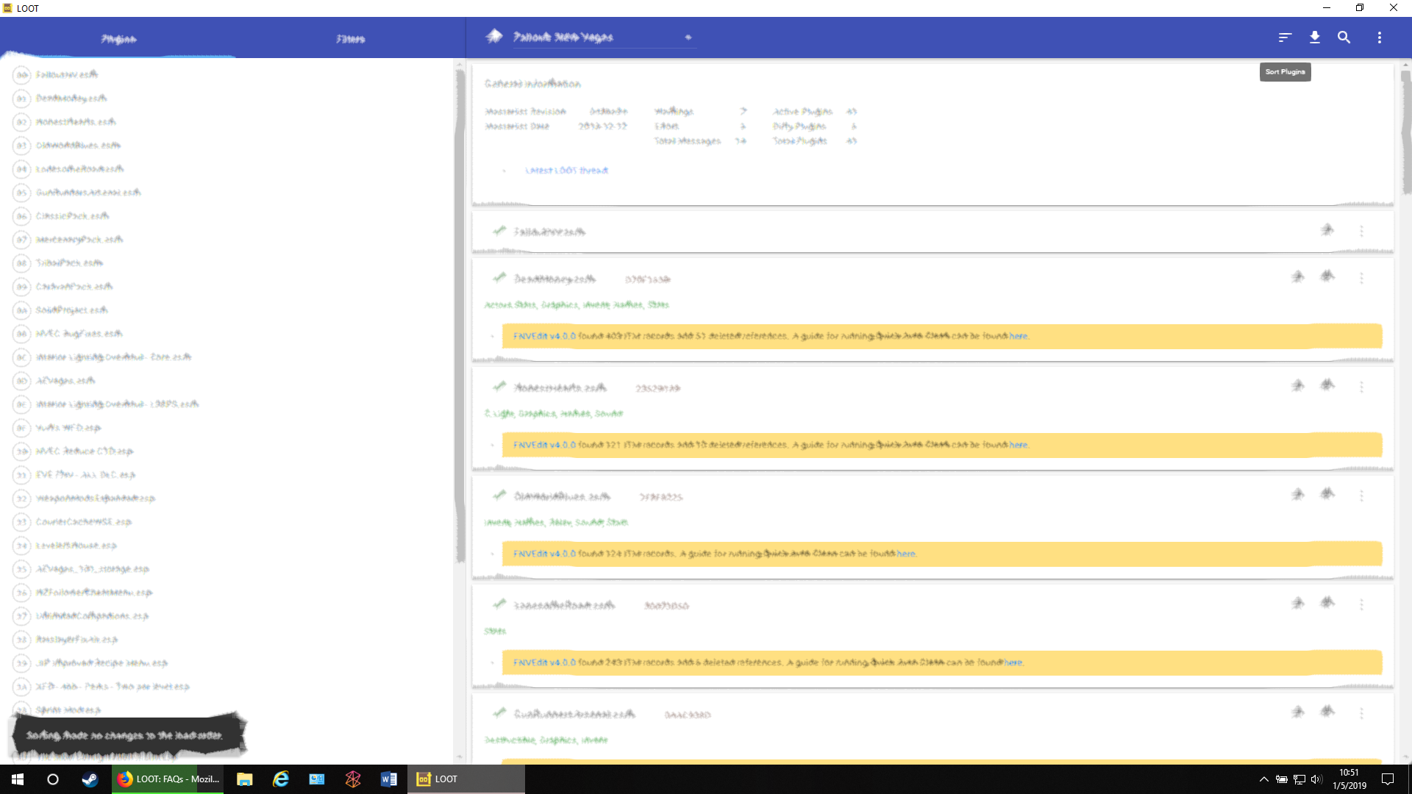Open the three-dot menu on LonesomeRoad.esm card
Screen dimensions: 1412x794
pos(1361,604)
